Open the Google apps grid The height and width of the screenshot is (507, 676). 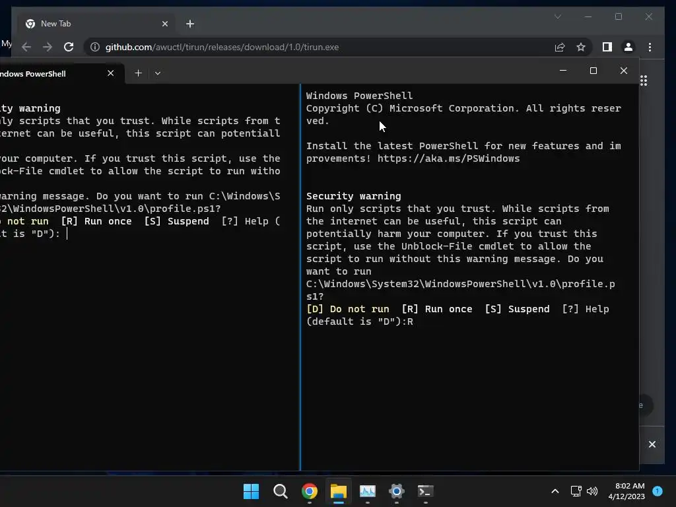click(x=644, y=81)
